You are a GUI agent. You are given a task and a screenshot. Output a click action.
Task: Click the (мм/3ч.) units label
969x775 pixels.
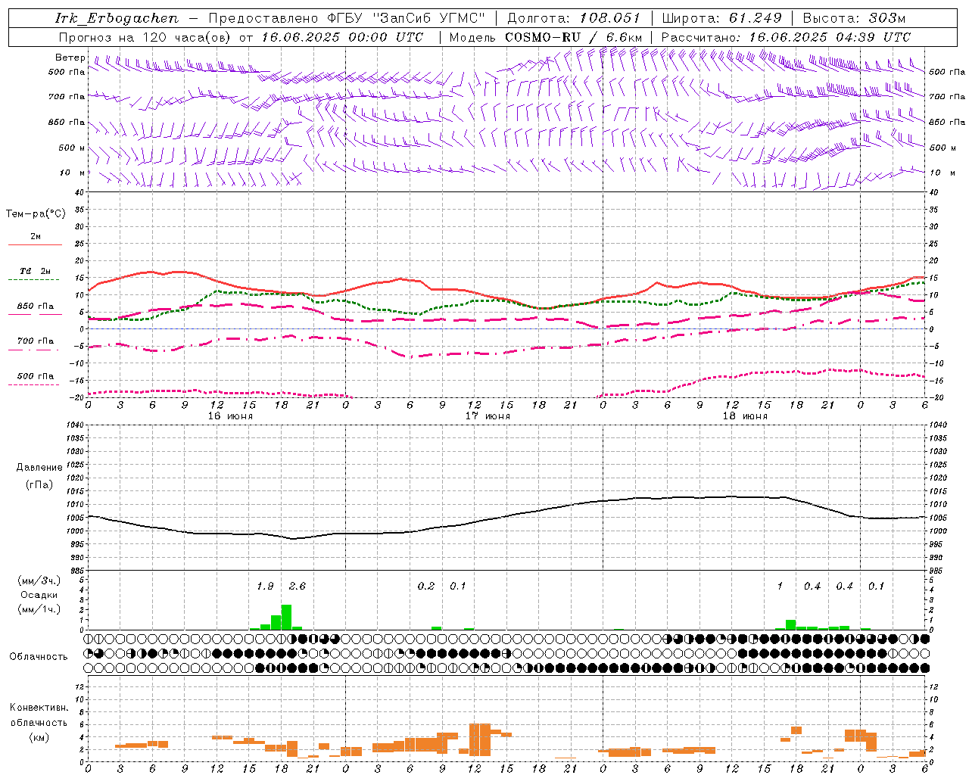[x=39, y=580]
